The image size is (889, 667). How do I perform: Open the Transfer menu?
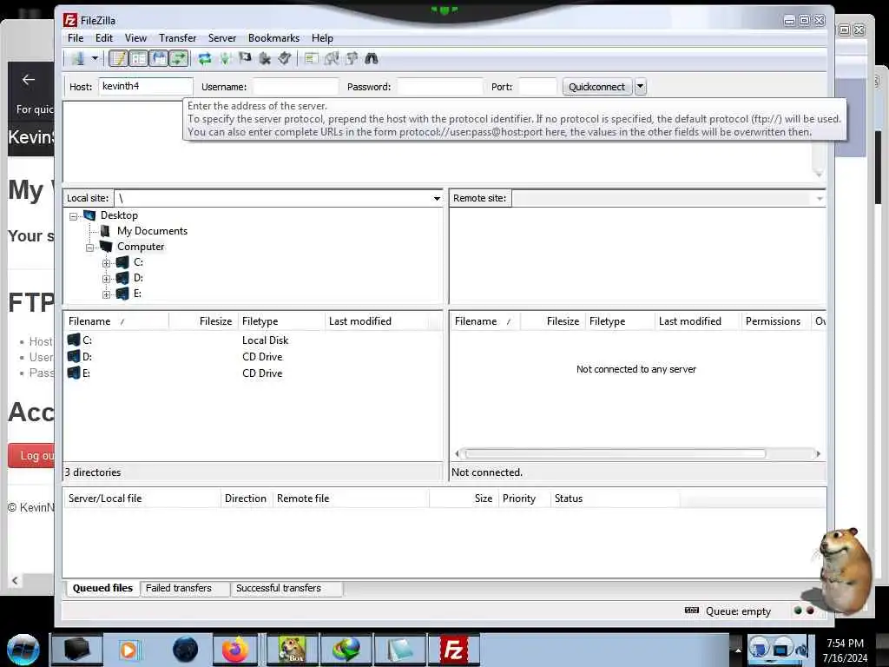point(177,38)
